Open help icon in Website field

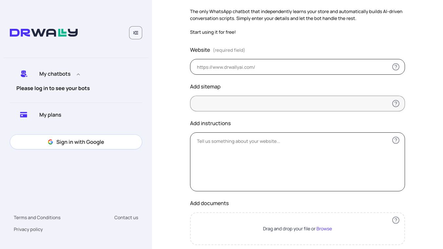click(396, 67)
